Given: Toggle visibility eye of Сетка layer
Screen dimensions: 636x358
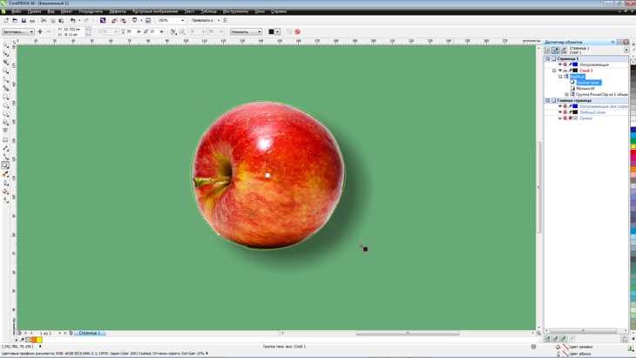Looking at the screenshot, I should [560, 118].
